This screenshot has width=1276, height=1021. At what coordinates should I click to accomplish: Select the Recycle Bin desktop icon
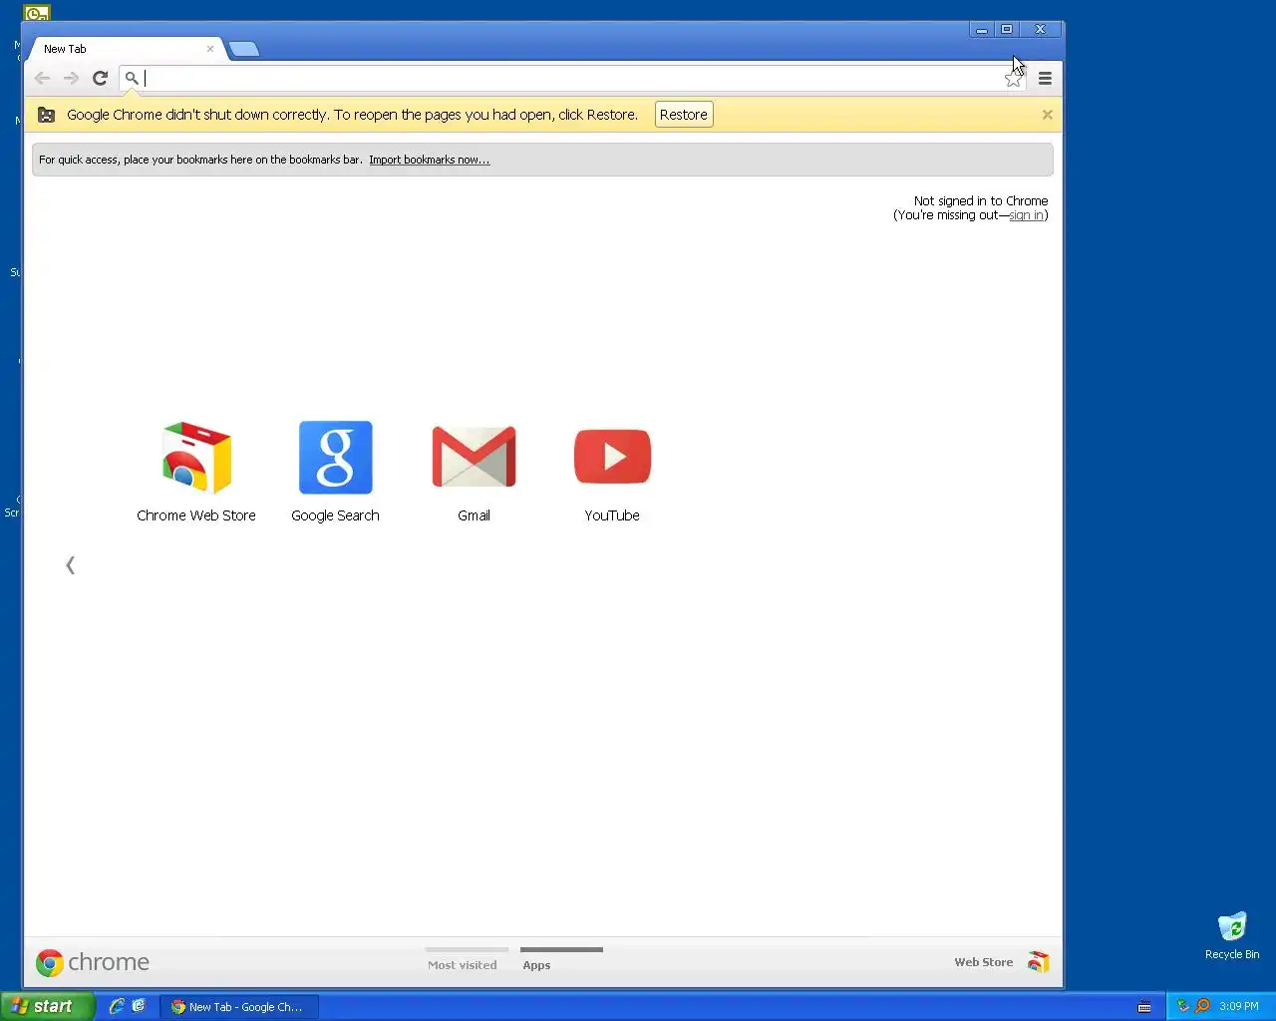pyautogui.click(x=1232, y=935)
